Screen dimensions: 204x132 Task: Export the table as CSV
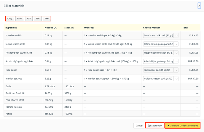point(29,19)
